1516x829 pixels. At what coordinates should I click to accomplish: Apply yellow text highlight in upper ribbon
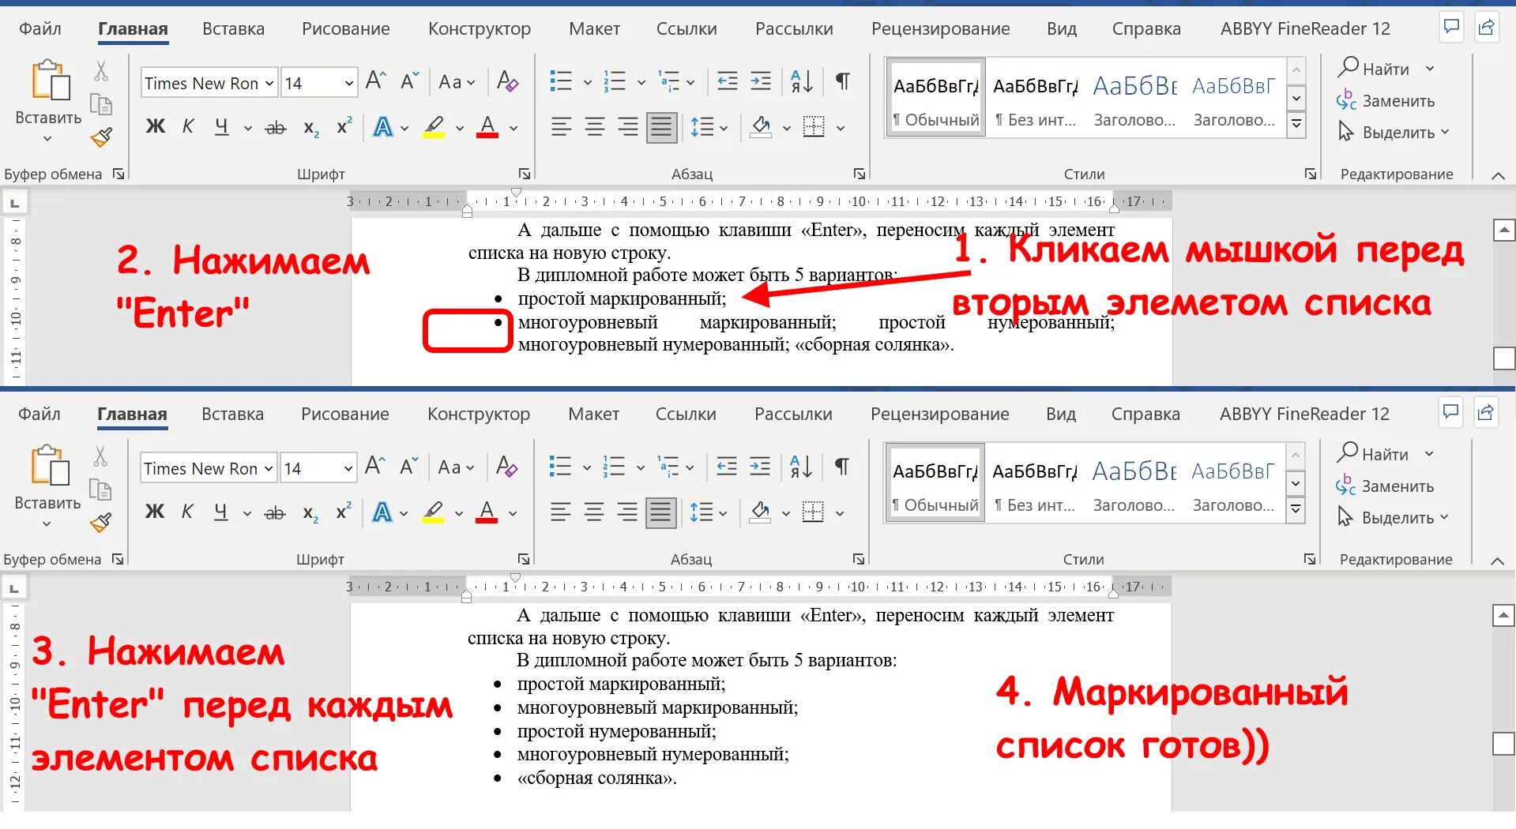pos(434,126)
